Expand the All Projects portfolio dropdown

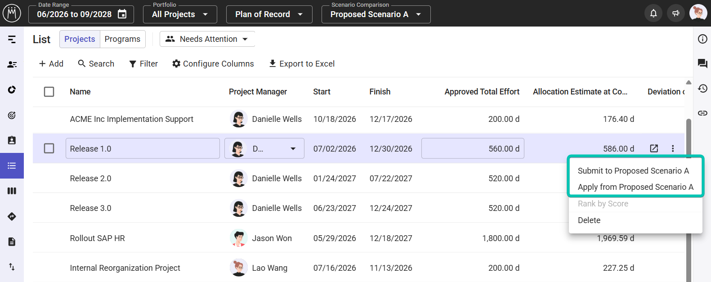tap(180, 14)
